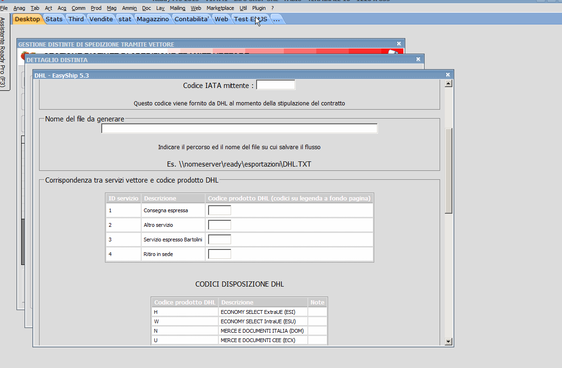This screenshot has width=562, height=368.
Task: Click the MERCE E DOCUMENTI CEE (ECX) row
Action: (x=240, y=340)
